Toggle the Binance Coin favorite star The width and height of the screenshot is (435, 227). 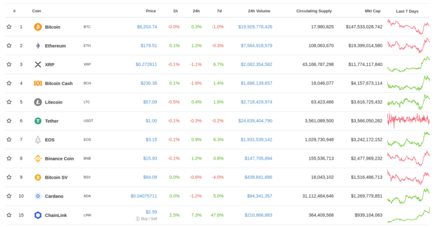tap(9, 158)
